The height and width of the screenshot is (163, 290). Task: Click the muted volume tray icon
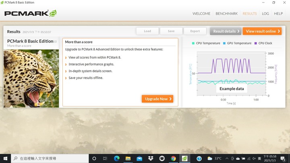point(254,159)
